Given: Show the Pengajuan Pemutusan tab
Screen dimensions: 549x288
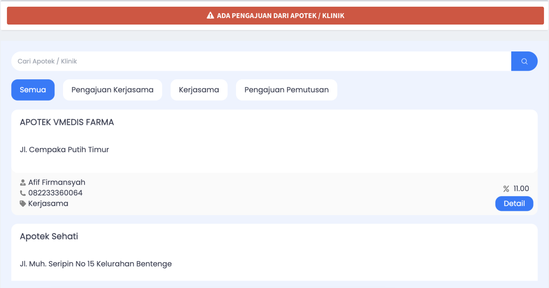Looking at the screenshot, I should (x=287, y=90).
